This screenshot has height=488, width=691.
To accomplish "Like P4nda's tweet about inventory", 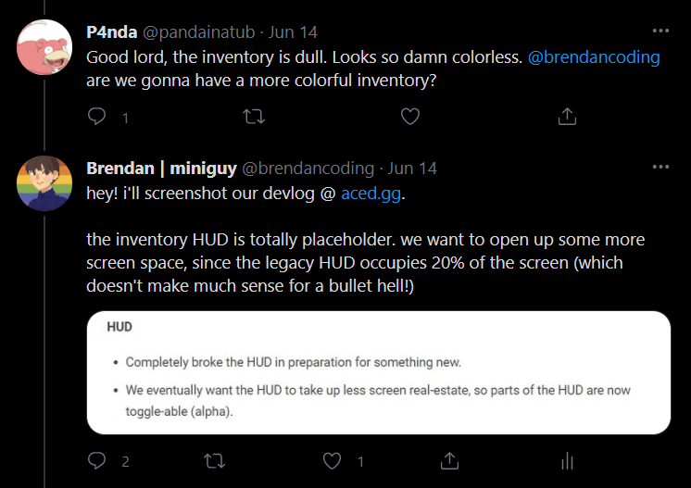I will 409,117.
